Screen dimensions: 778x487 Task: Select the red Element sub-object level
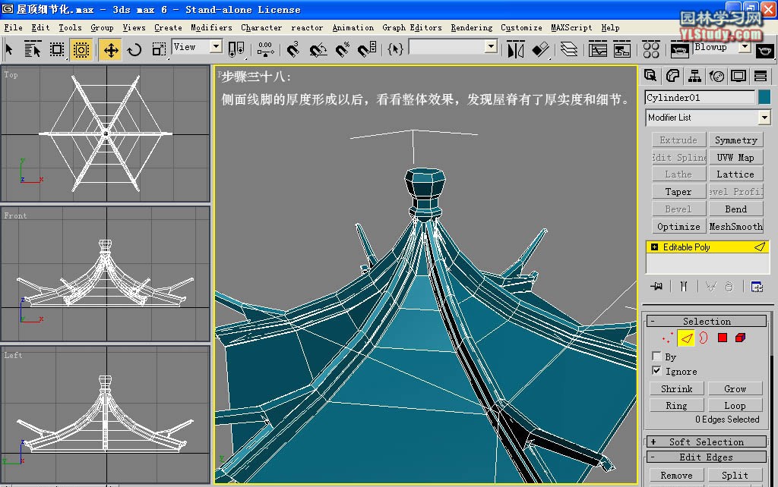740,338
